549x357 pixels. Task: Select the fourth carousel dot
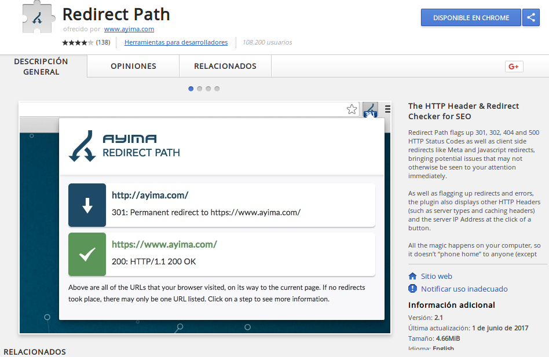click(217, 89)
